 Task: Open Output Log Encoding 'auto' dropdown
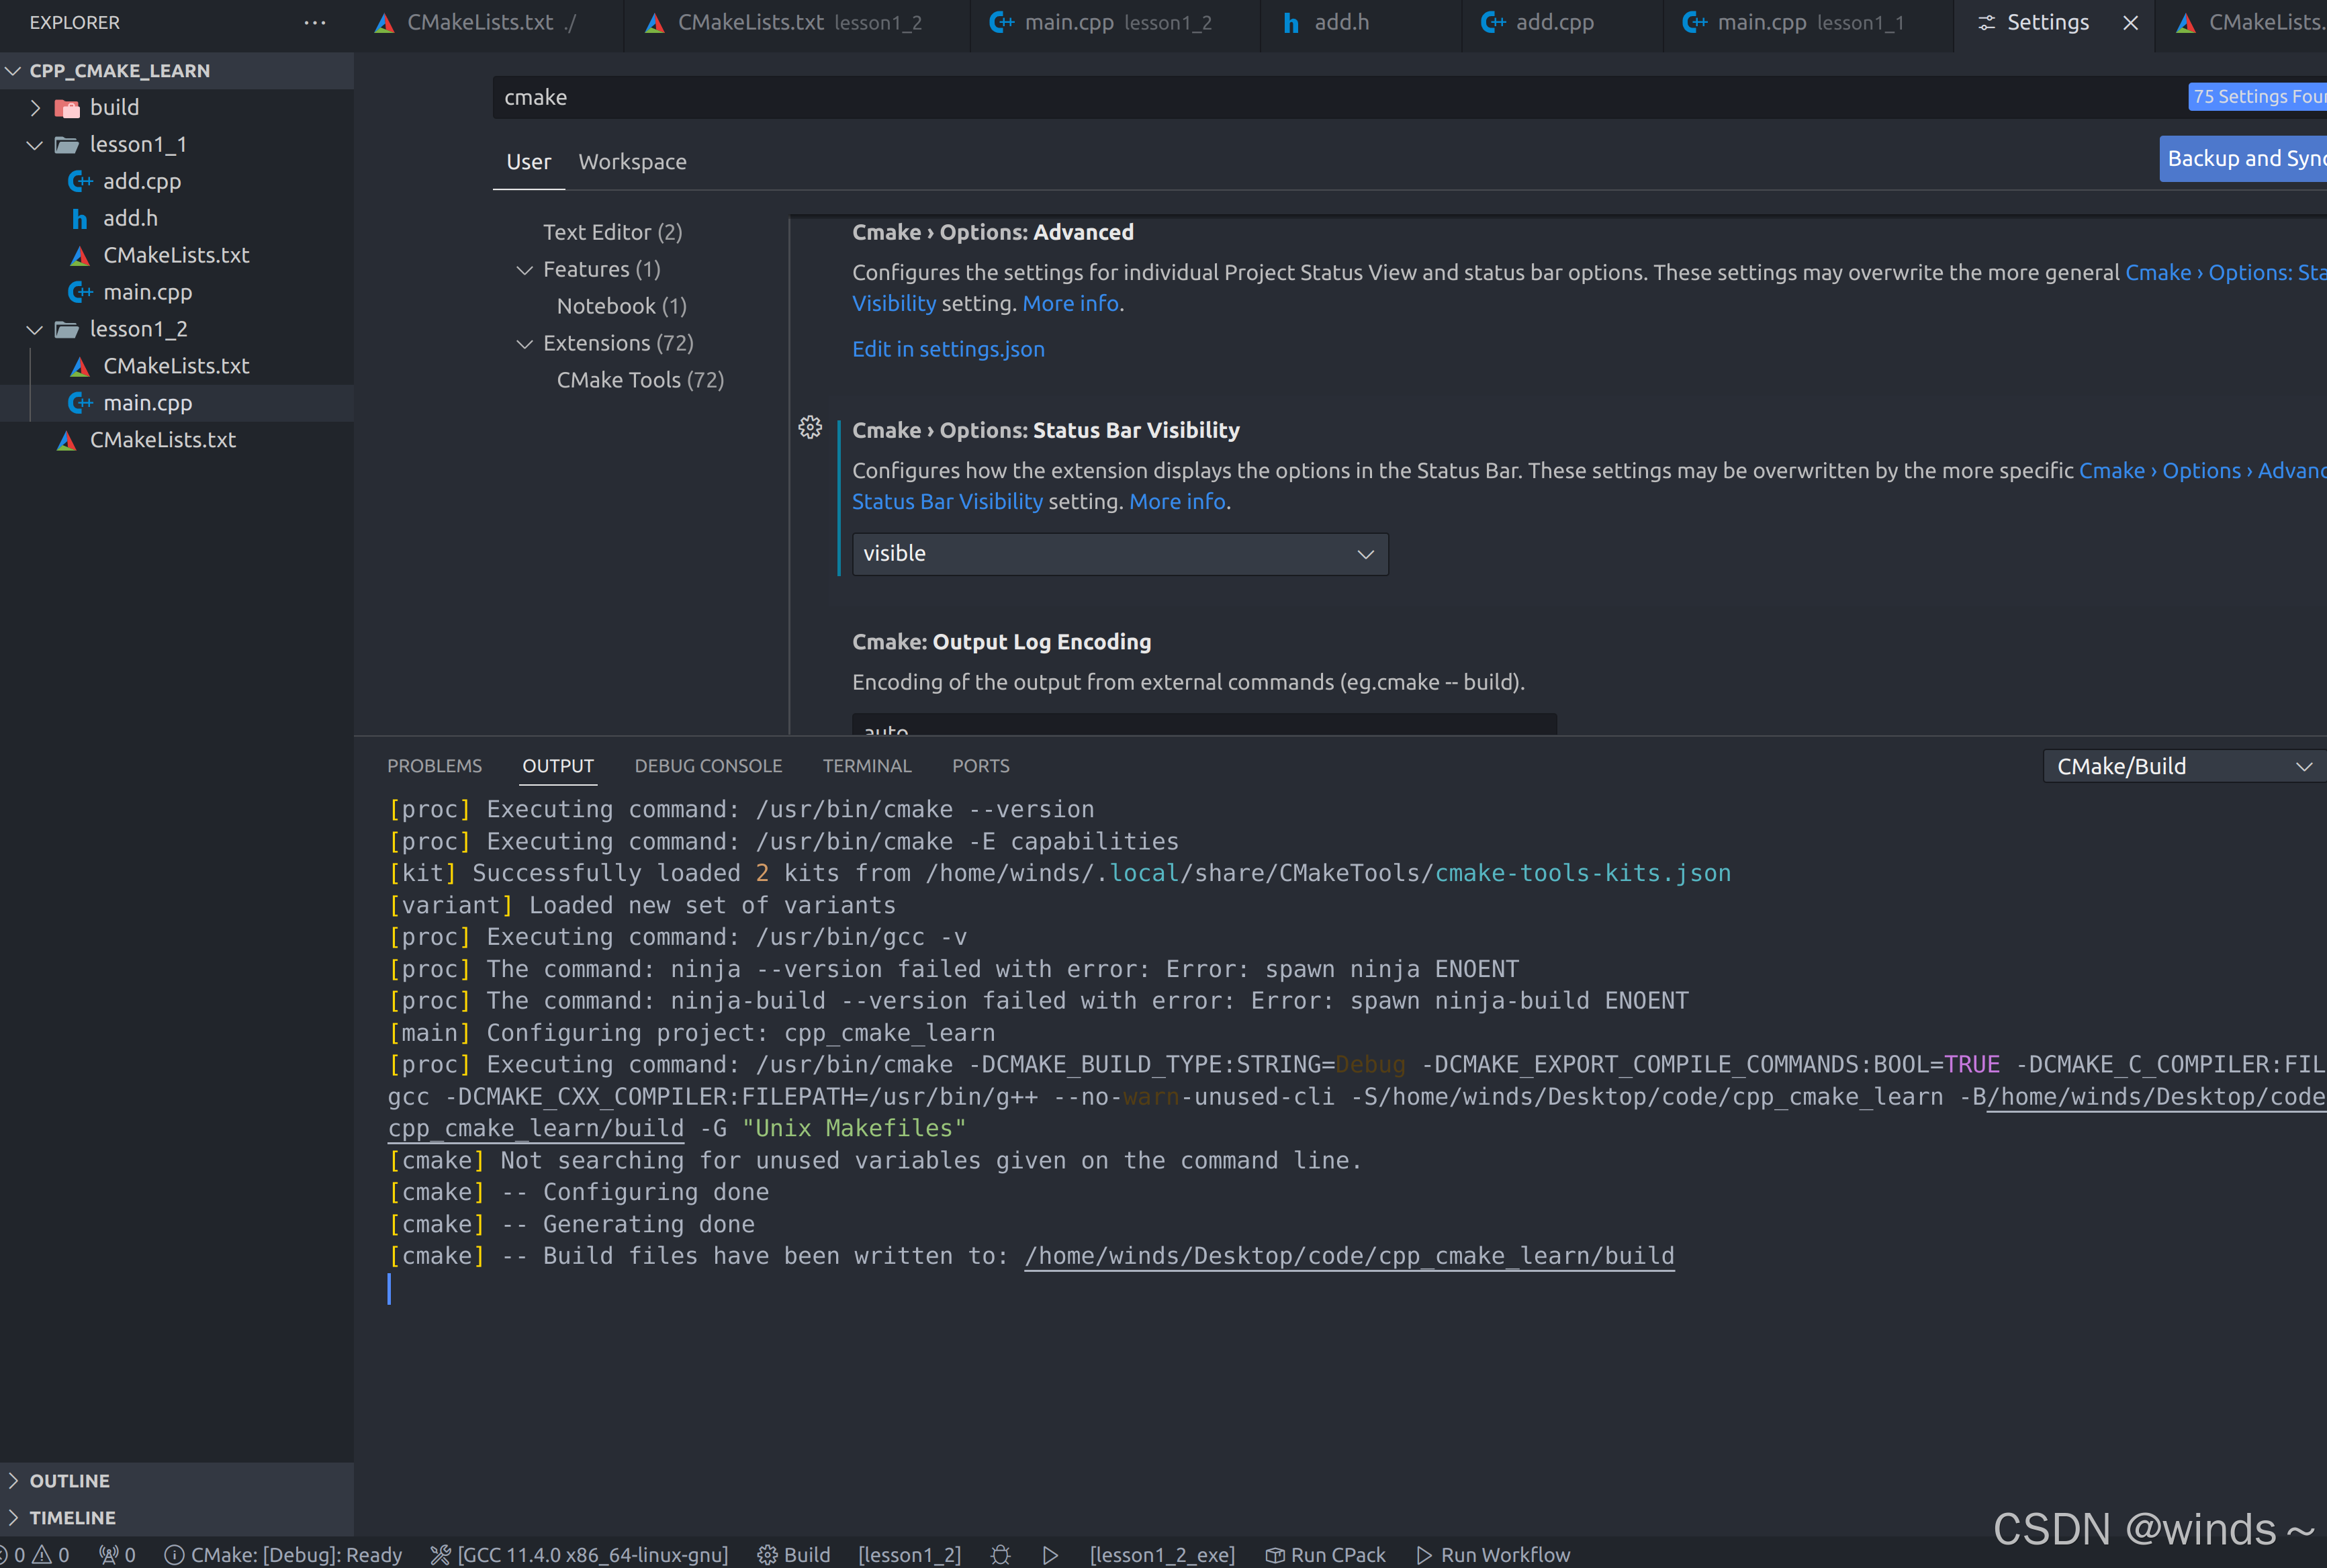1204,725
